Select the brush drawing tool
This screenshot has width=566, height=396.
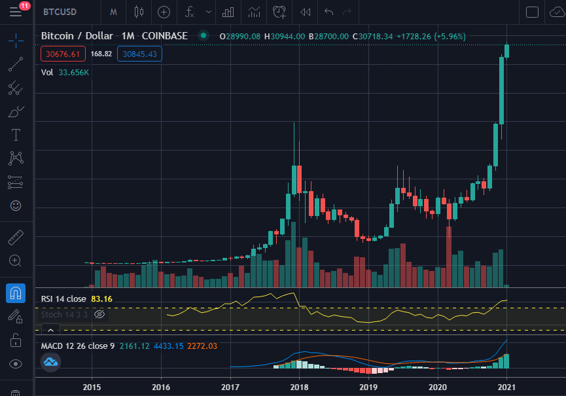(x=16, y=112)
